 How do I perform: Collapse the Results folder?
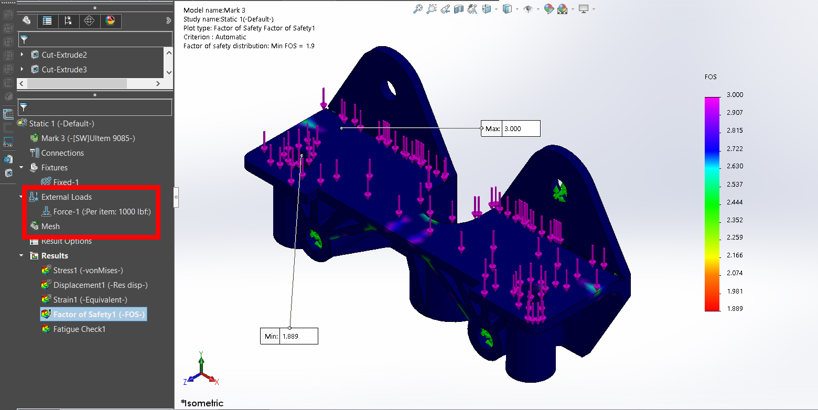pyautogui.click(x=22, y=255)
